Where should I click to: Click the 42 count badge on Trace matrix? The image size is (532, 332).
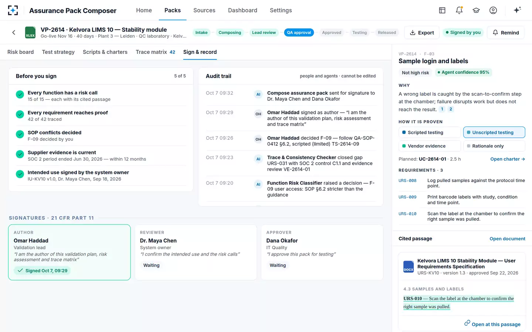pyautogui.click(x=172, y=52)
